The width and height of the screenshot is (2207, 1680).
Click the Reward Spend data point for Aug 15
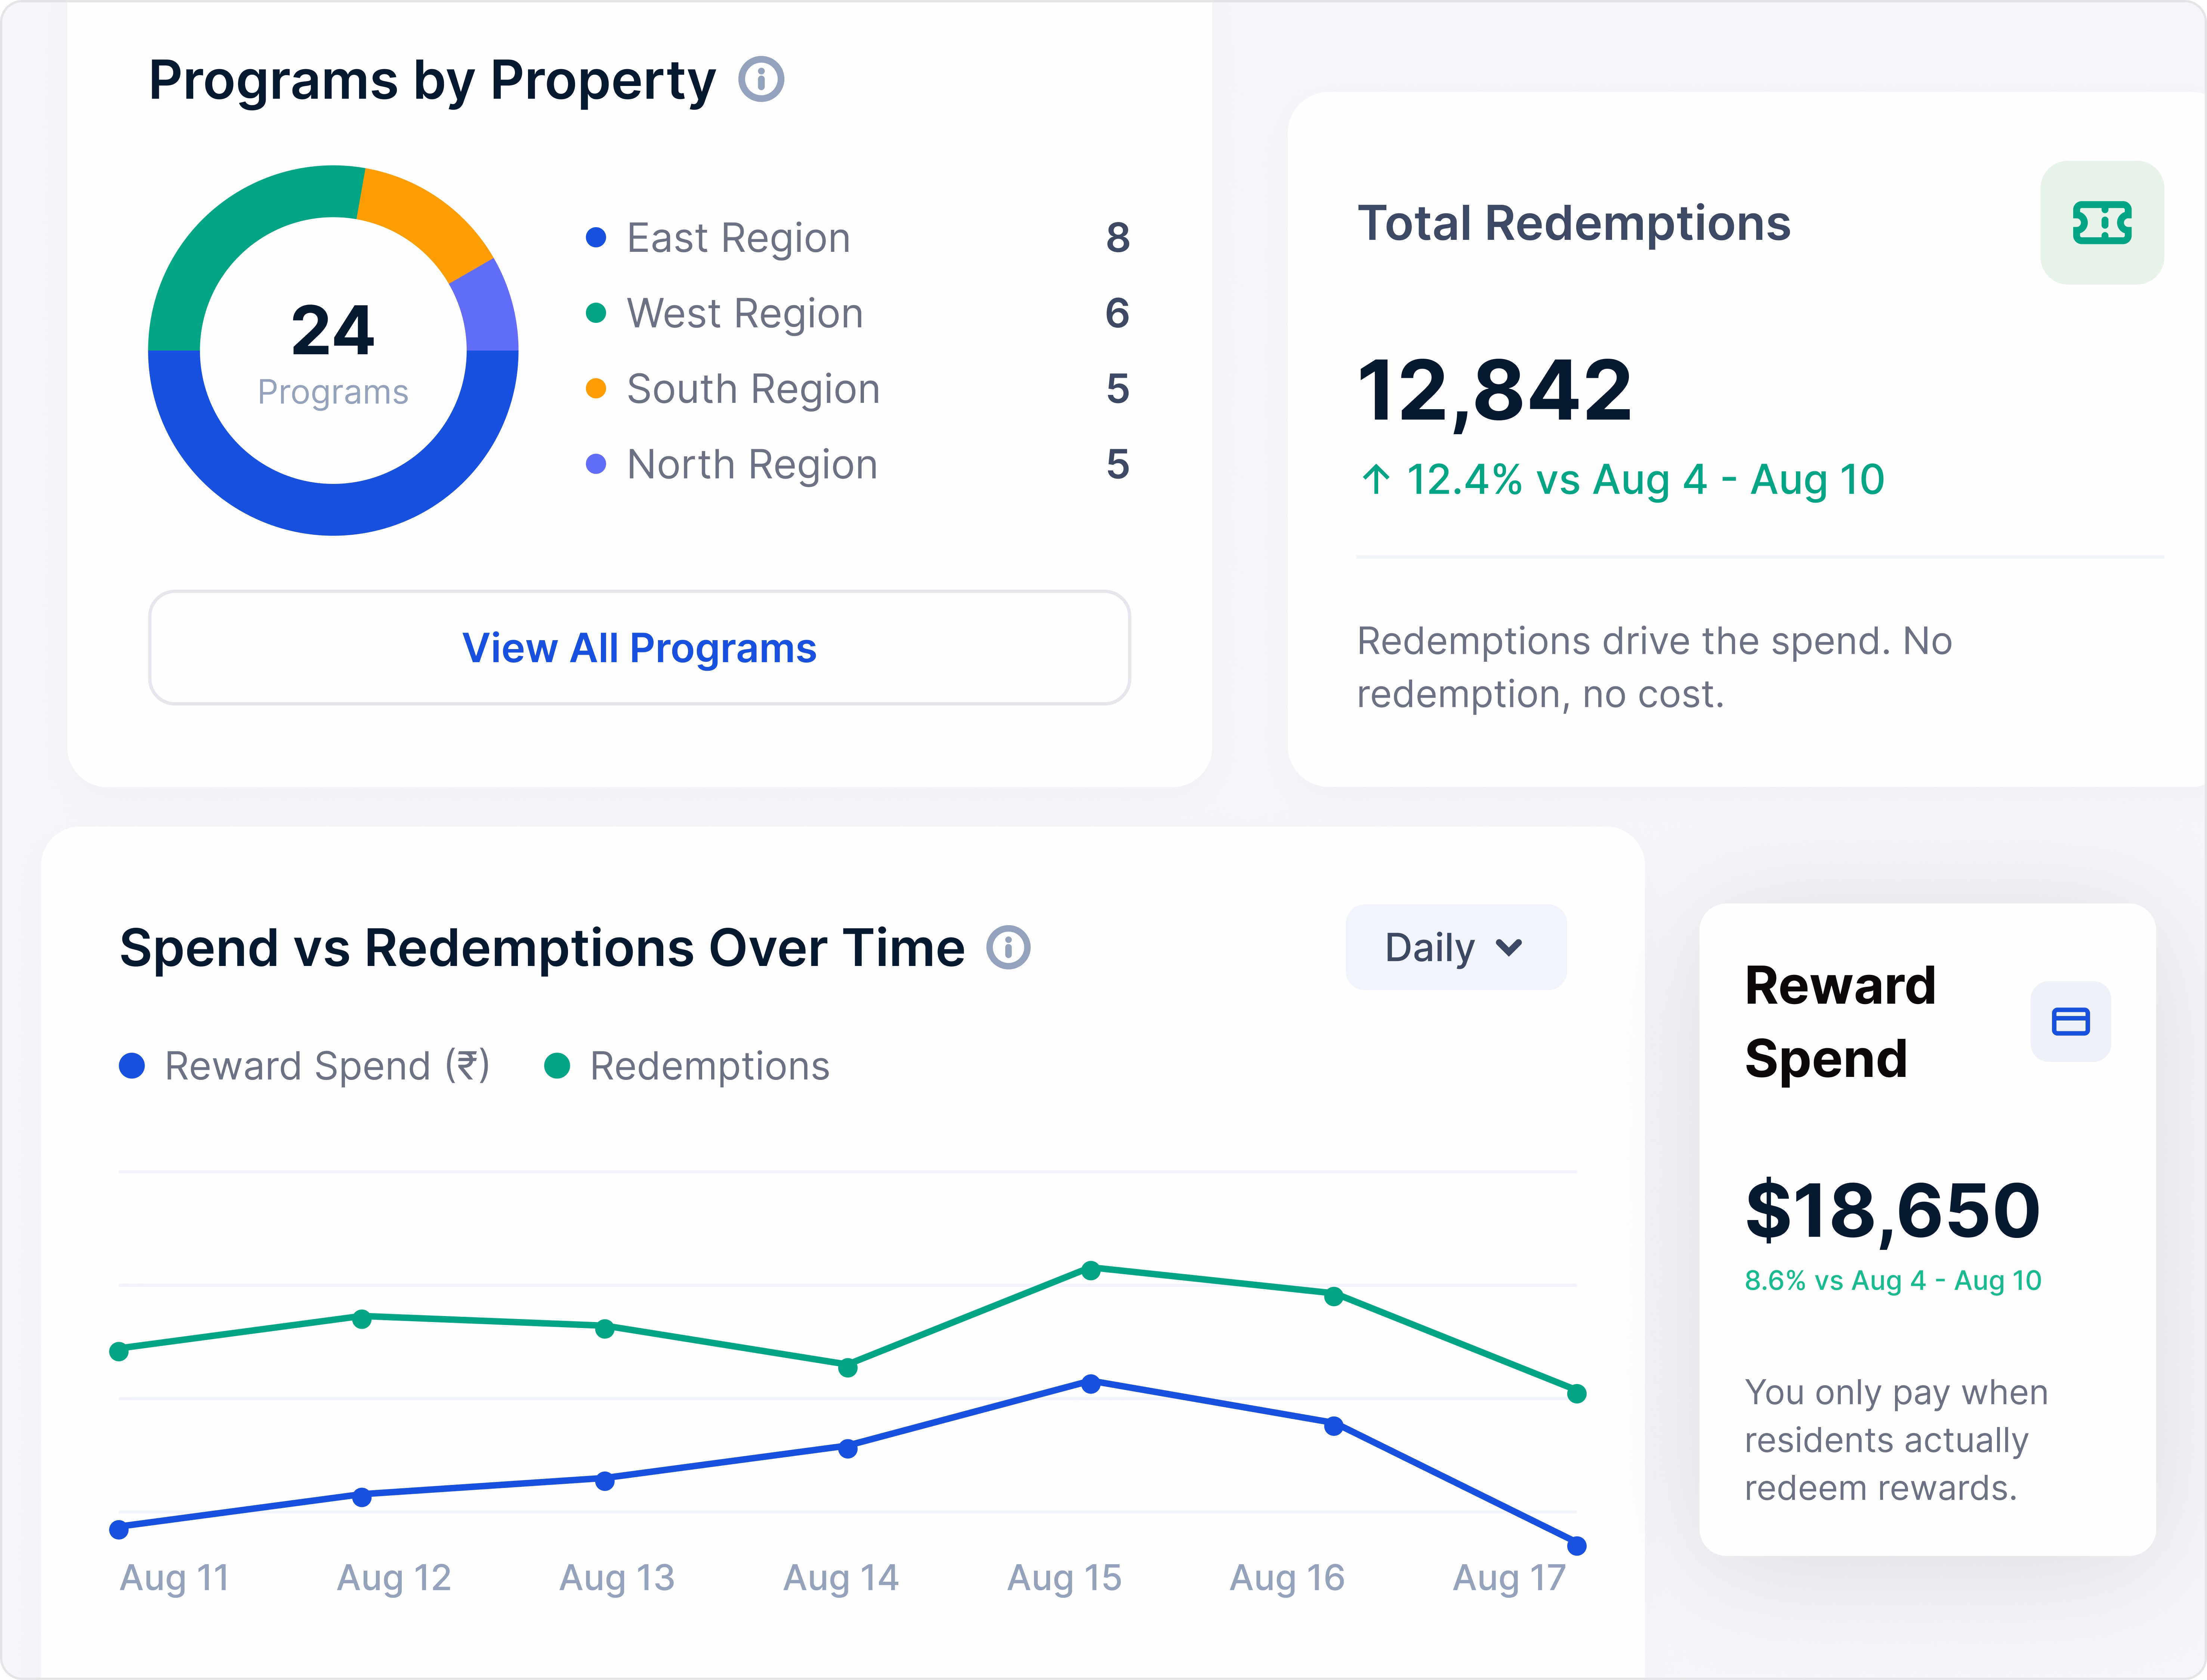[x=1091, y=1384]
